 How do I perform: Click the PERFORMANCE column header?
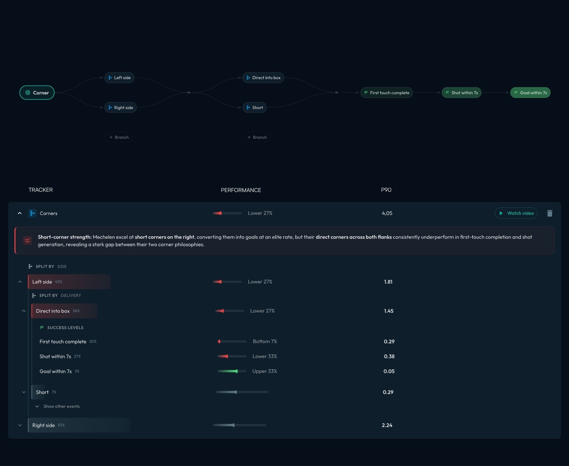tap(241, 190)
